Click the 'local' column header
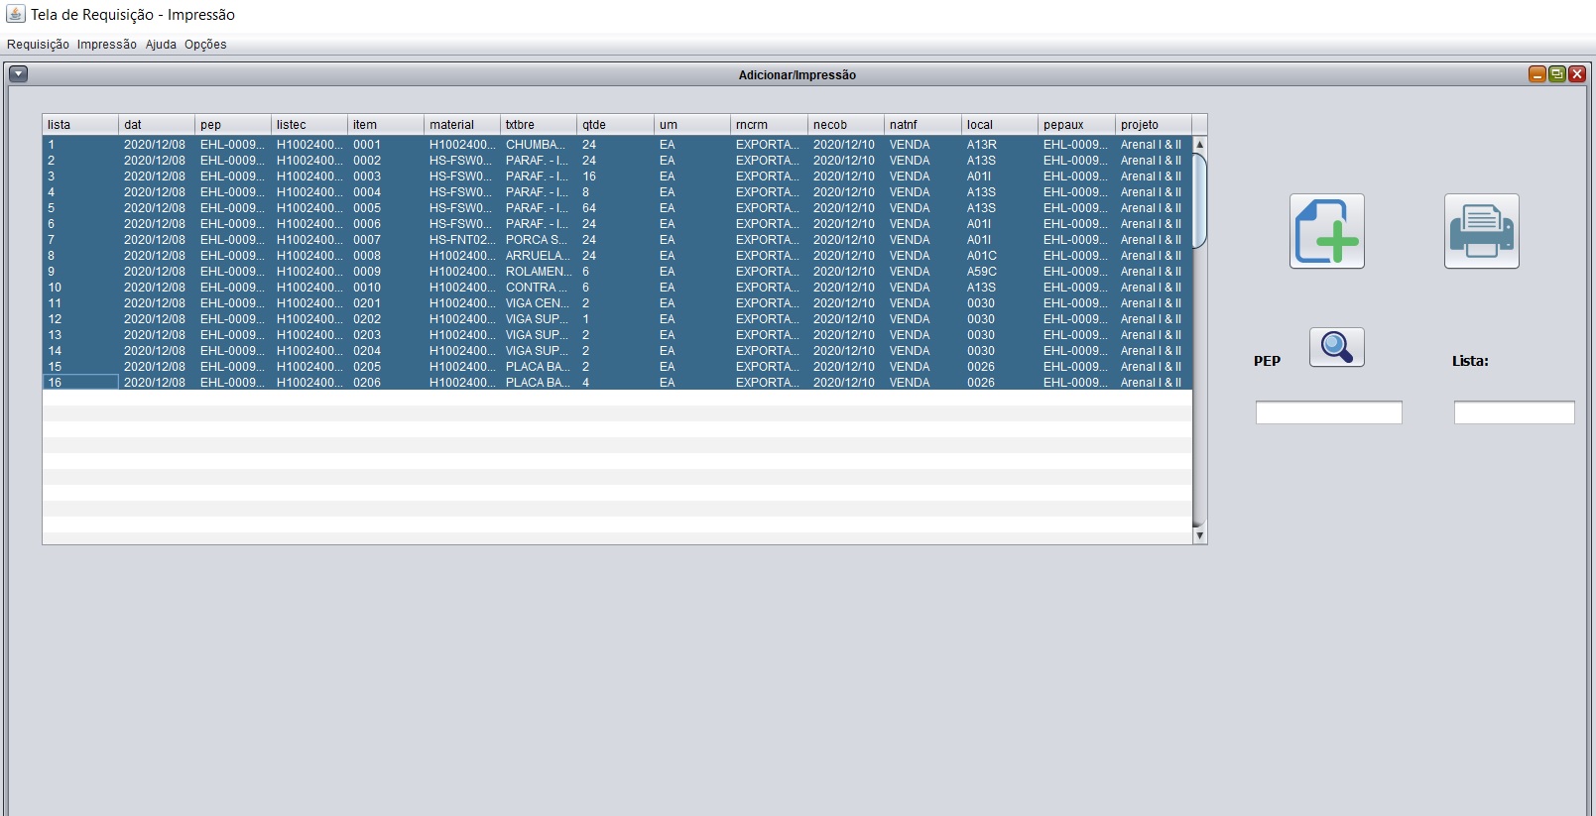The image size is (1596, 816). pyautogui.click(x=1000, y=125)
